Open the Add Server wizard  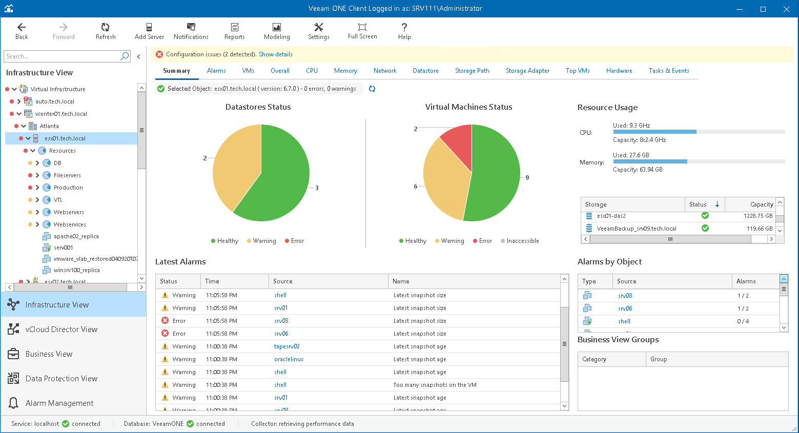click(149, 31)
